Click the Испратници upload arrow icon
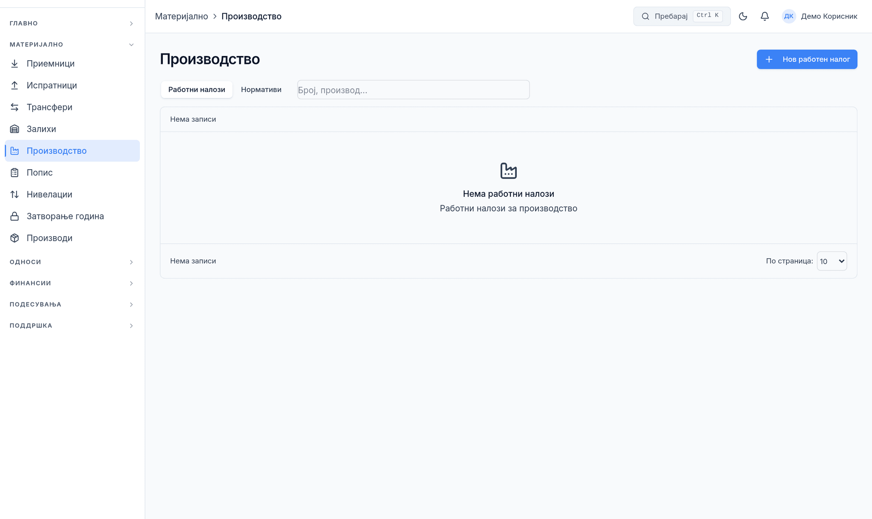This screenshot has width=872, height=519. [14, 85]
